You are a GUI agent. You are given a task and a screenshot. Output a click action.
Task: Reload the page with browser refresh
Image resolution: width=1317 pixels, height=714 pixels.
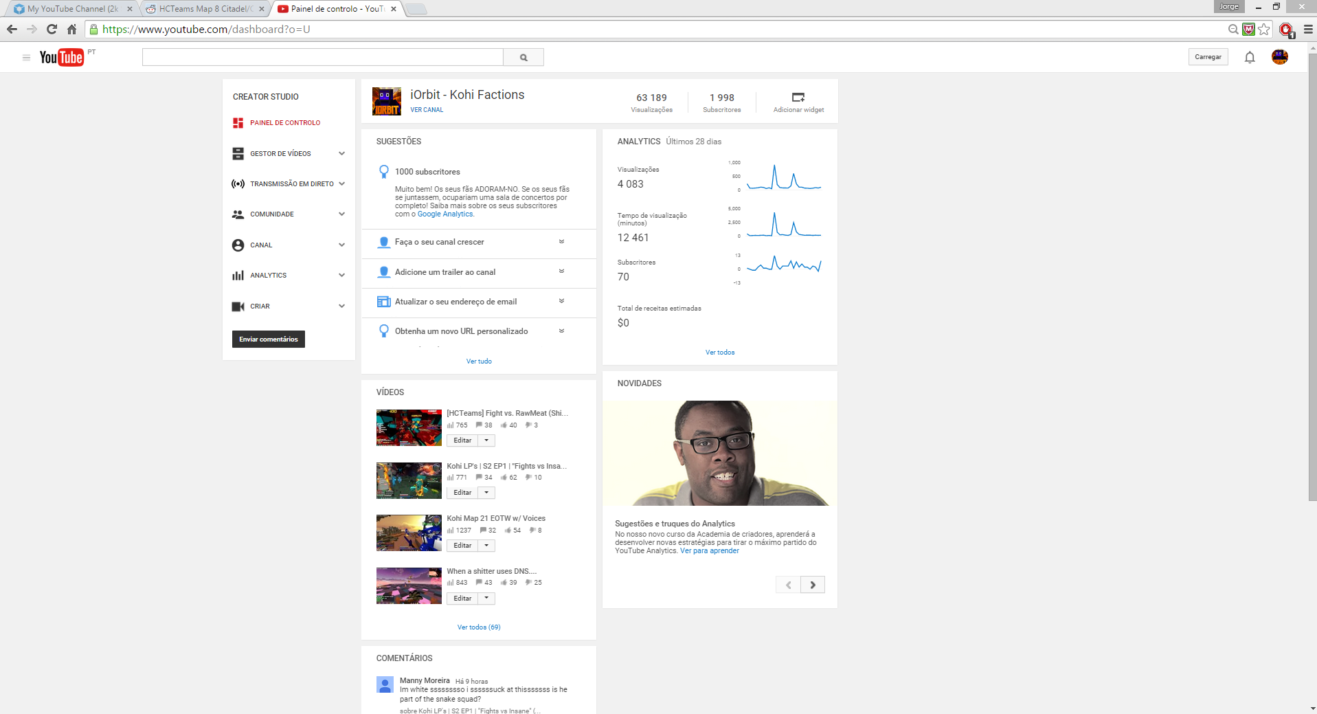(52, 29)
